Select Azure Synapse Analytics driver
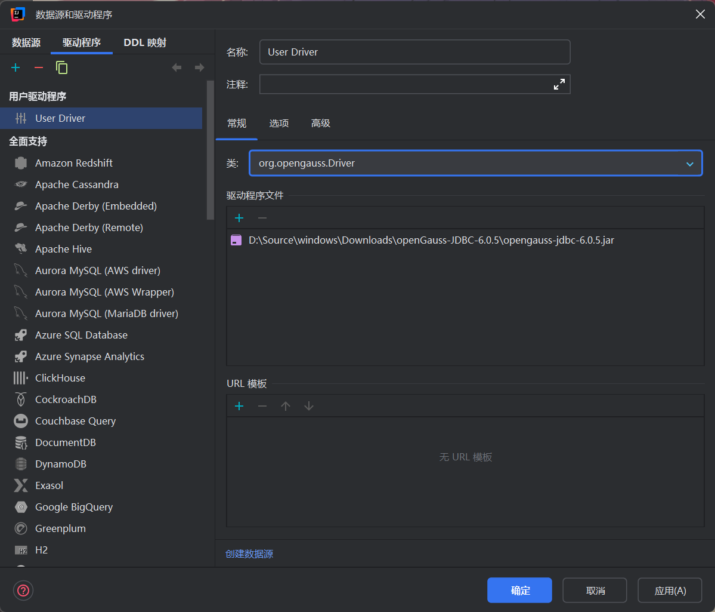 101,356
